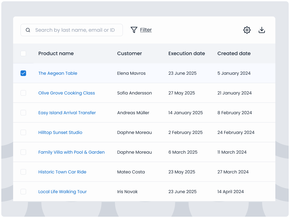Open Easy Island Arrival Transfer product
This screenshot has width=290, height=218.
[67, 113]
